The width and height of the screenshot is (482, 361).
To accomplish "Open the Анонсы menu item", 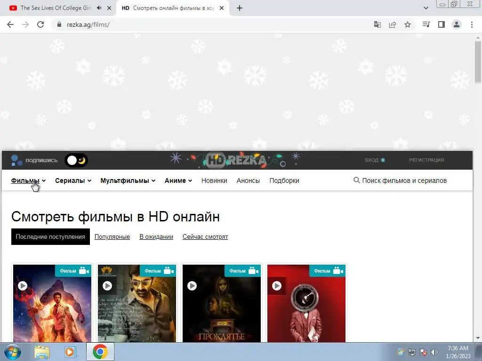I will click(x=248, y=180).
